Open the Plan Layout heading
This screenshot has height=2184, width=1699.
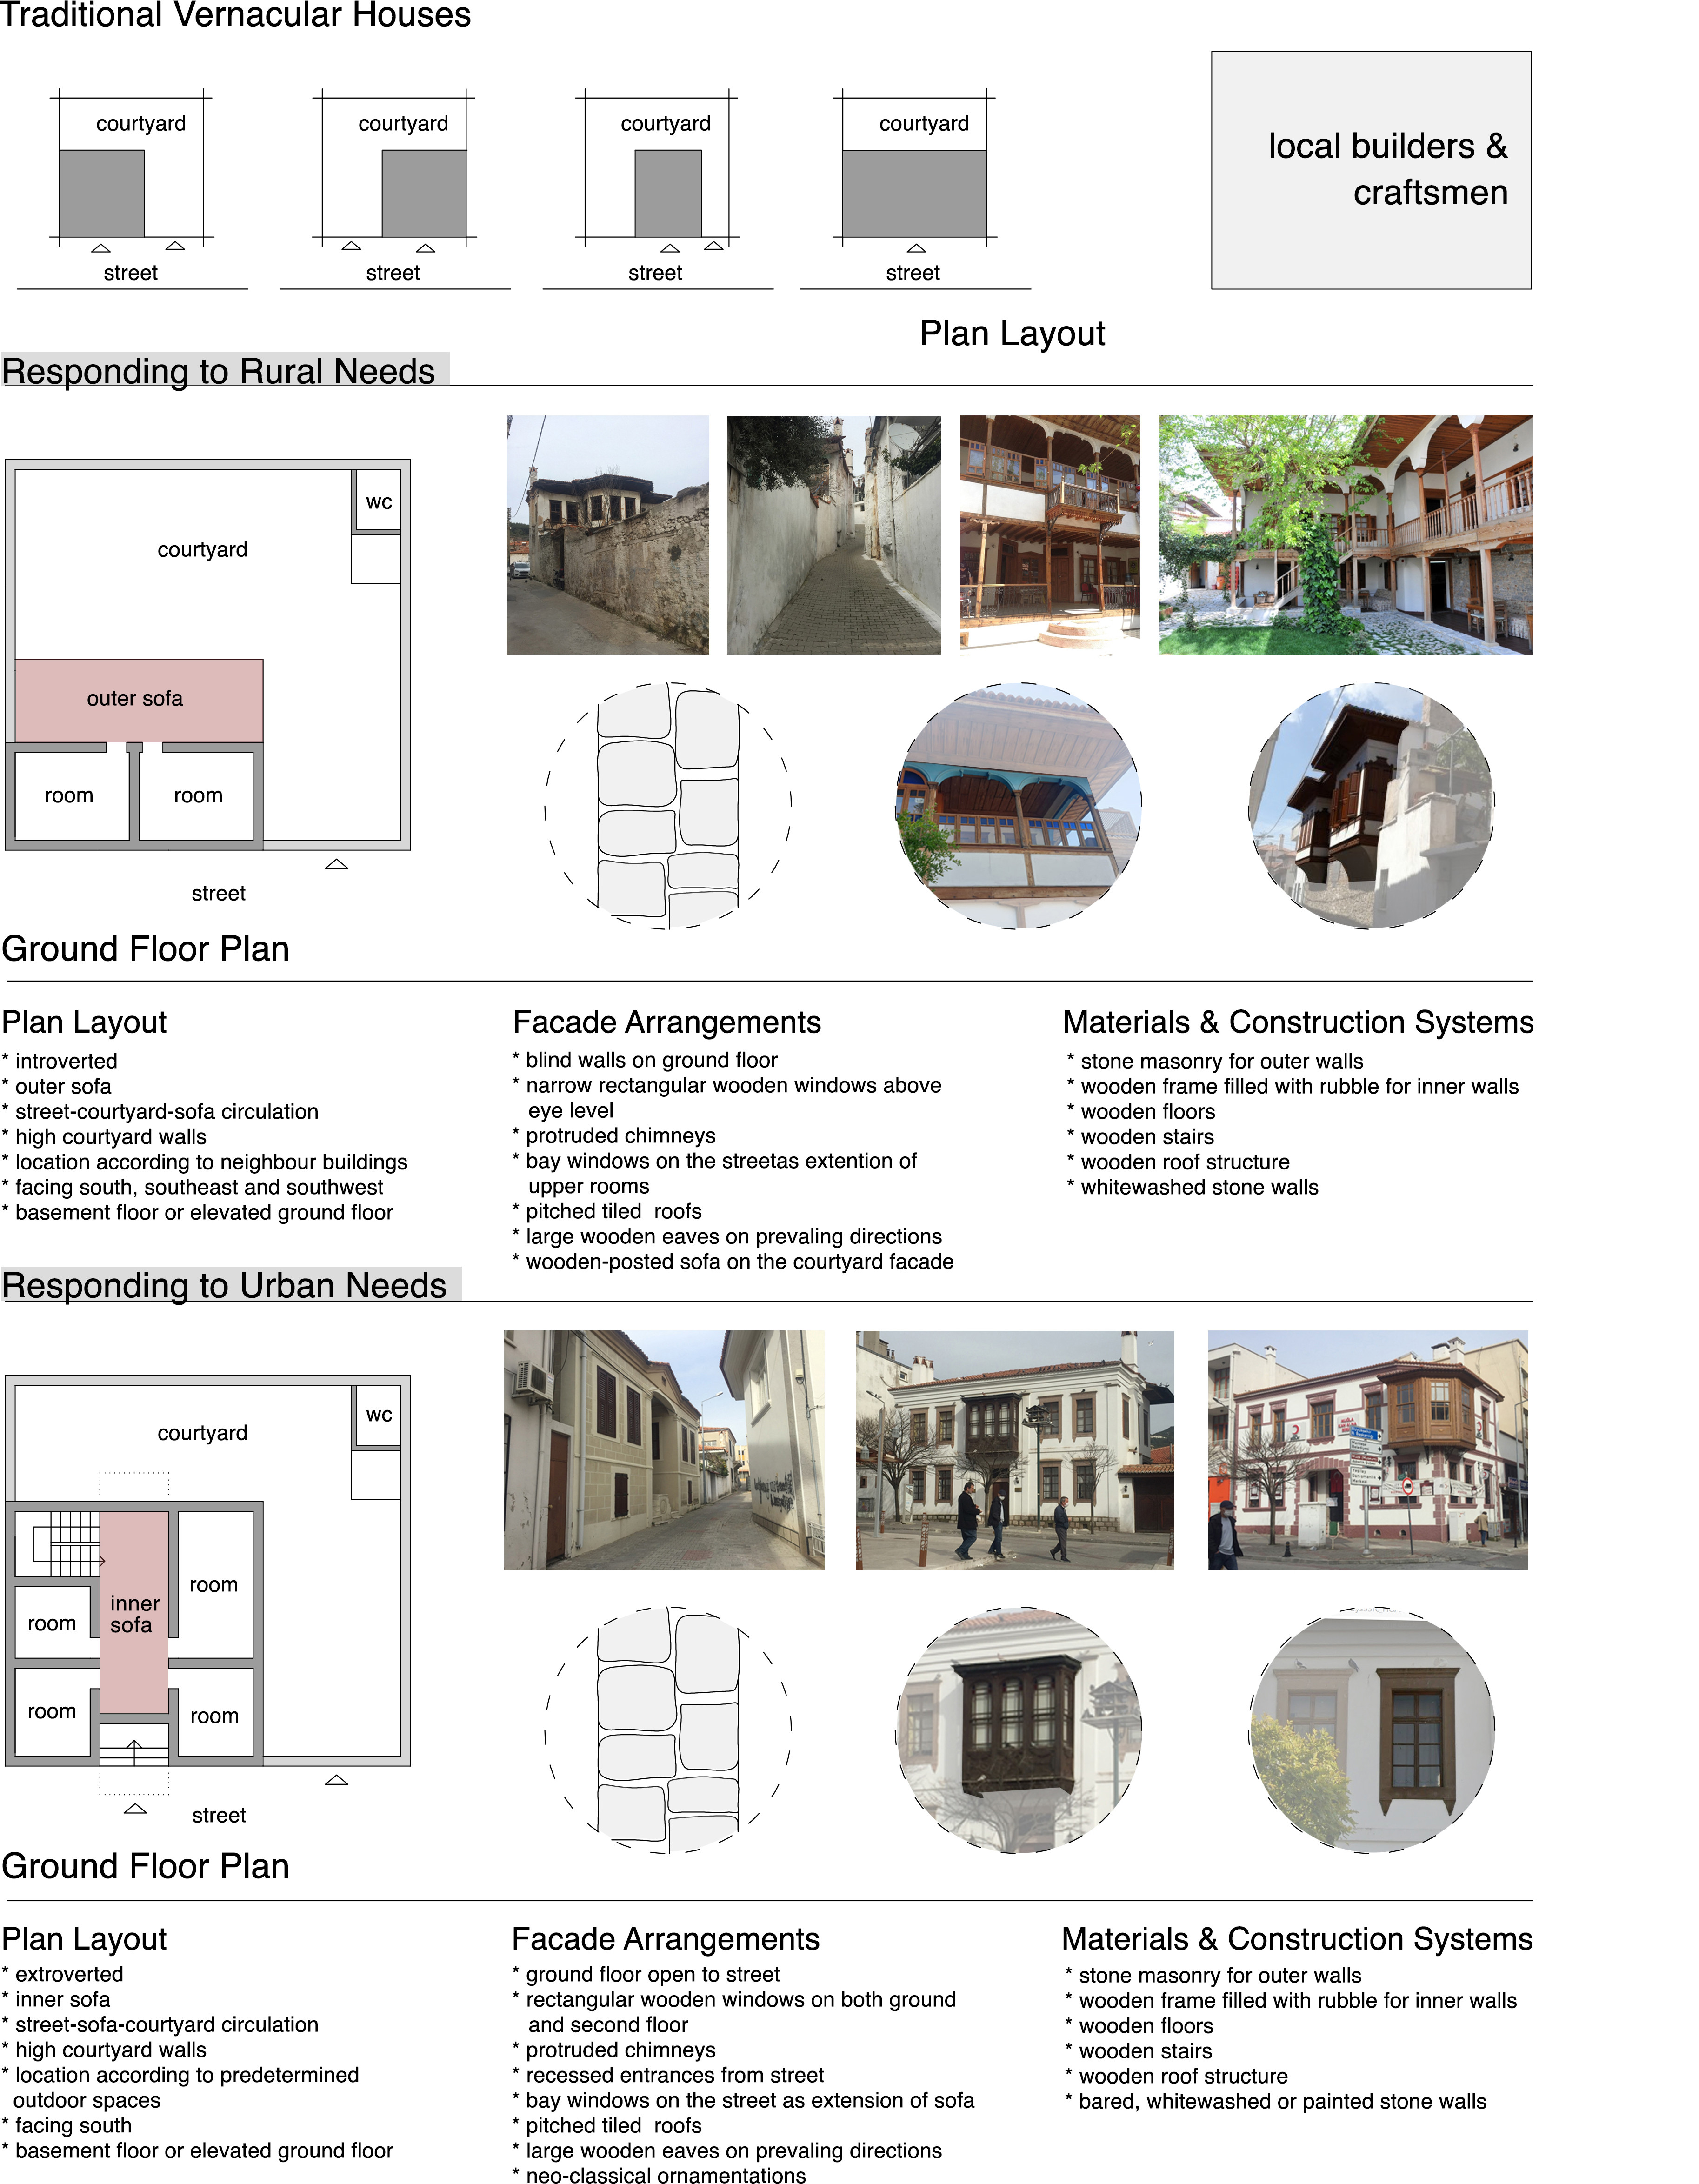[x=85, y=1022]
